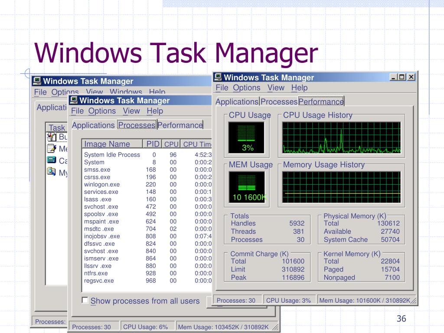This screenshot has width=444, height=333.
Task: Select Performance tab in the frontmost window
Action: (321, 101)
